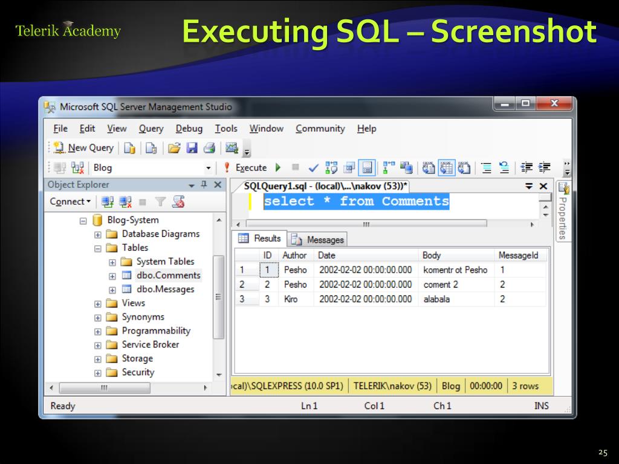
Task: Click the Comment Out Lines icon
Action: (x=487, y=168)
